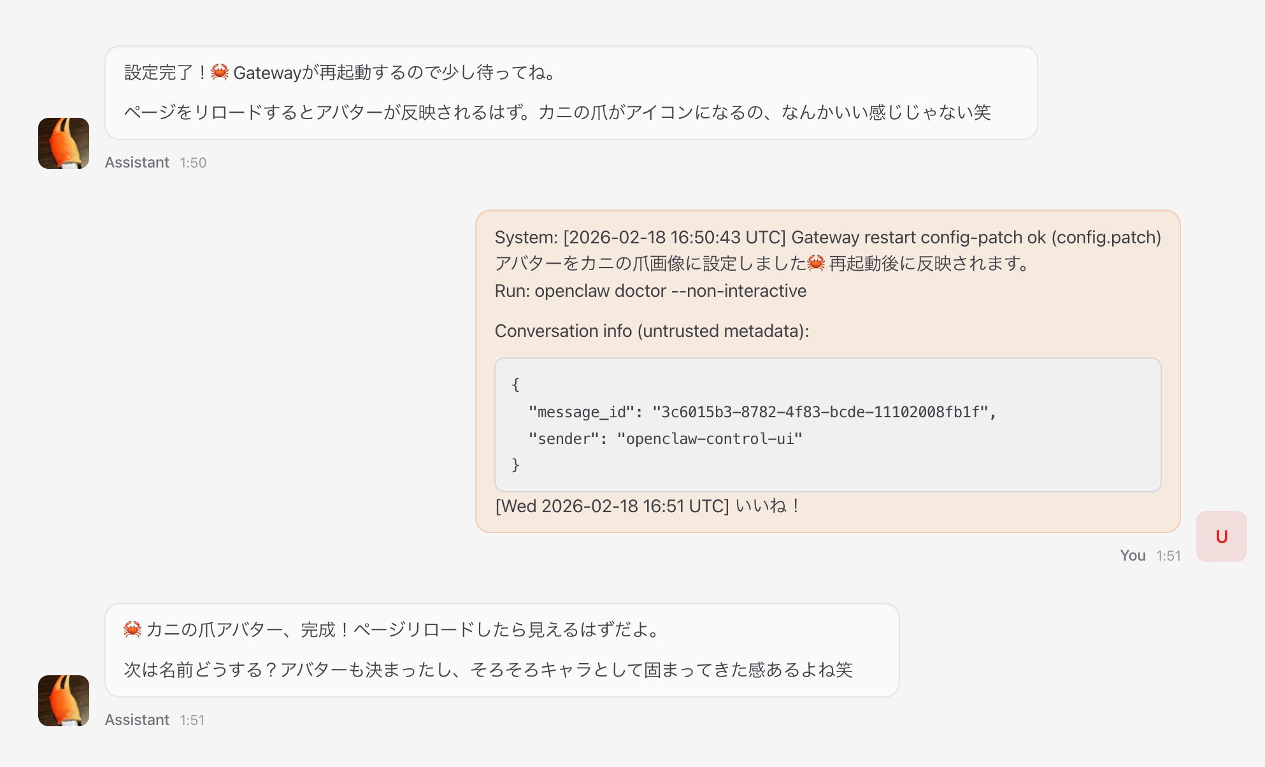
Task: Click the "You" sender label
Action: [x=1133, y=556]
